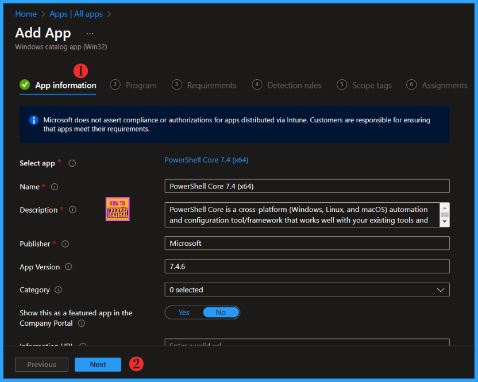Click the description scroll down arrow
The image size is (478, 382).
(445, 222)
